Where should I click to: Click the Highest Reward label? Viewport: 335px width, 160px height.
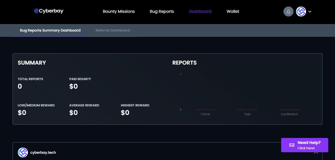(x=135, y=105)
